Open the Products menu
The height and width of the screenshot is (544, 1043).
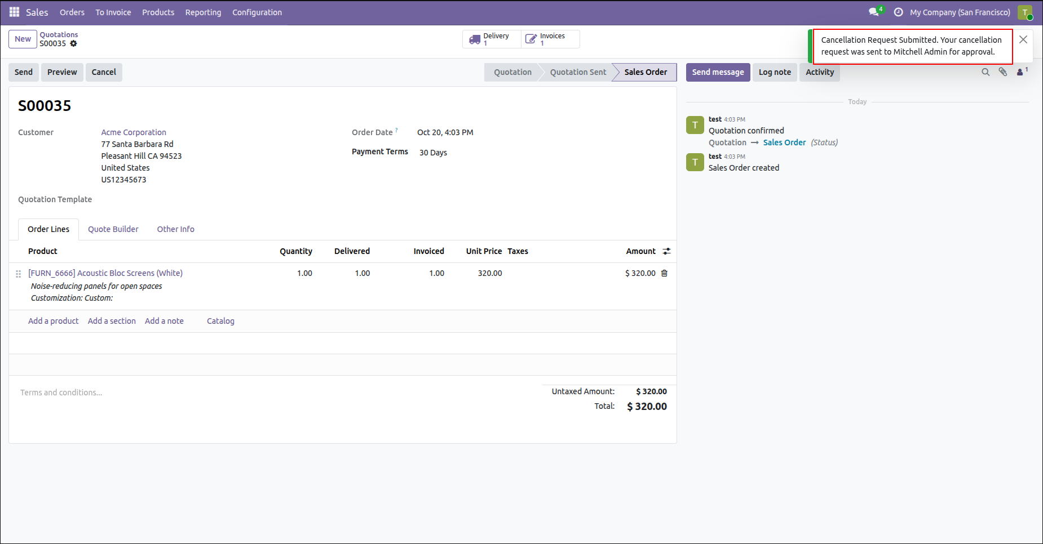(158, 12)
